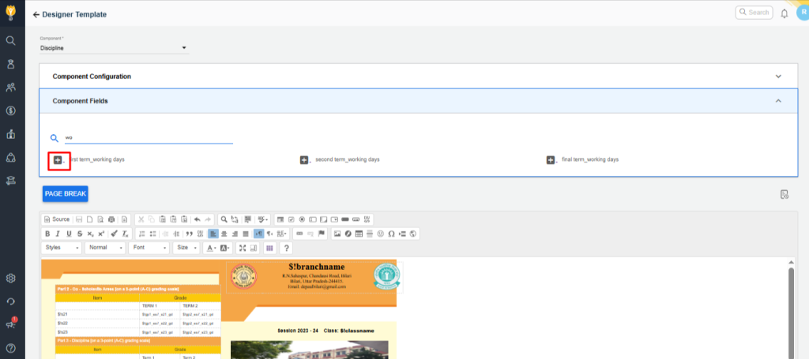The height and width of the screenshot is (359, 809).
Task: Open the Component dropdown showing Discipline
Action: click(x=114, y=47)
